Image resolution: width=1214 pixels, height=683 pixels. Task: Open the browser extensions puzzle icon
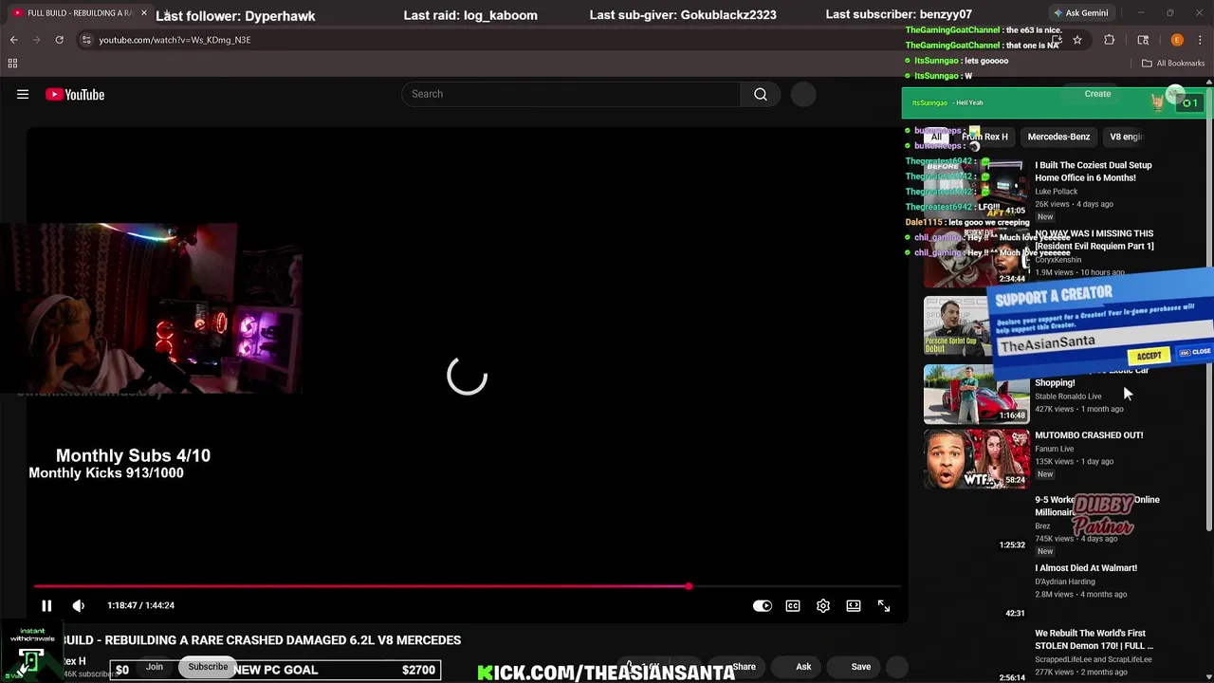click(1109, 40)
